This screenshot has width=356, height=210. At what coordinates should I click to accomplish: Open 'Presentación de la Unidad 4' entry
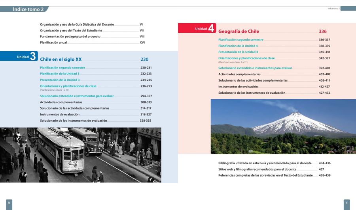click(x=238, y=52)
